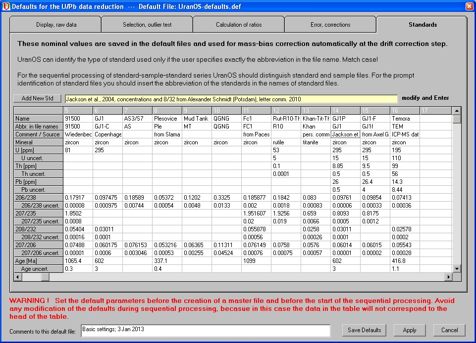
Task: Open the Error, corrections tab
Action: click(x=330, y=25)
